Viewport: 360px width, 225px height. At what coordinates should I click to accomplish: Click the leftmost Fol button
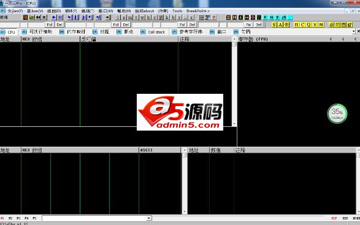[50, 25]
